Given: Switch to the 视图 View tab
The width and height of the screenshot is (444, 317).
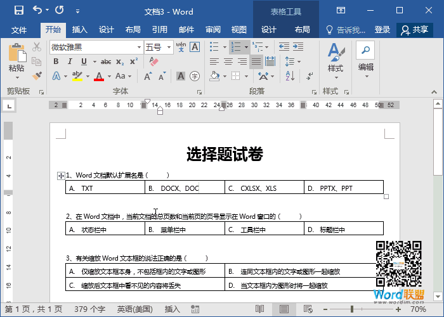Looking at the screenshot, I should click(x=238, y=30).
